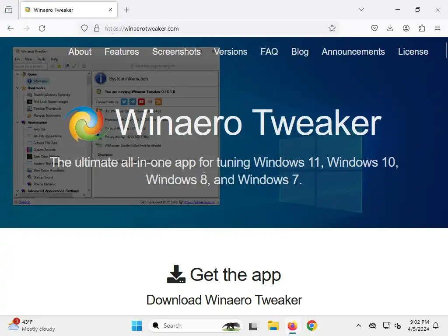Open the Extensions puzzle icon
The width and height of the screenshot is (448, 336).
click(x=422, y=28)
